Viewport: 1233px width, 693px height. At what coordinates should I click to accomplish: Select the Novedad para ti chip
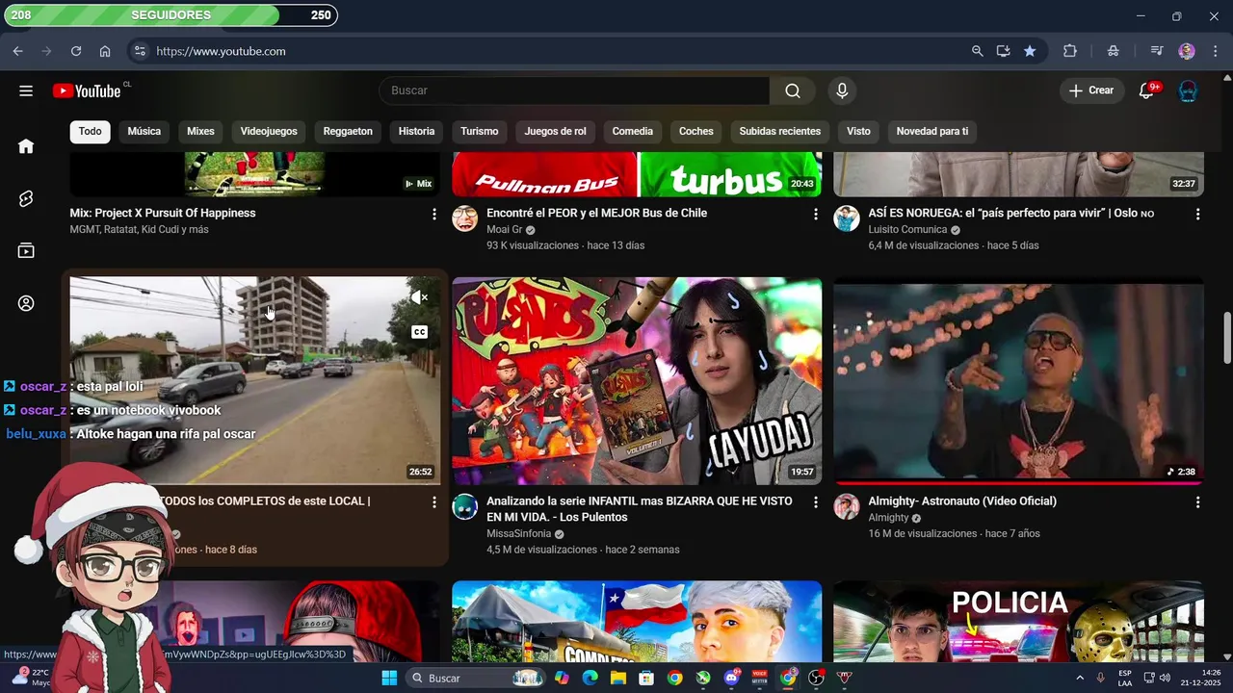click(x=932, y=131)
